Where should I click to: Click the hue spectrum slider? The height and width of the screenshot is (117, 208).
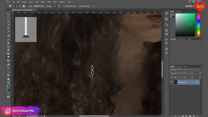point(199,25)
